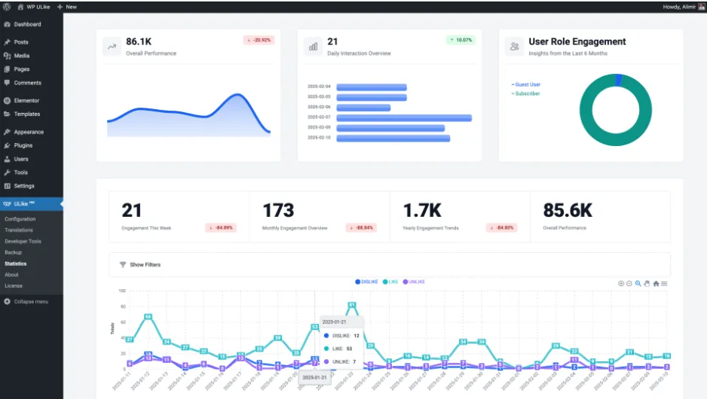This screenshot has height=399, width=707.
Task: Toggle the DISLIKE series in chart legend
Action: (x=366, y=282)
